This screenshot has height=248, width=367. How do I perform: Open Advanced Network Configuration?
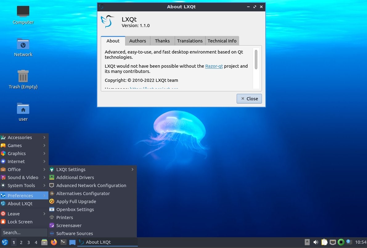coord(92,185)
